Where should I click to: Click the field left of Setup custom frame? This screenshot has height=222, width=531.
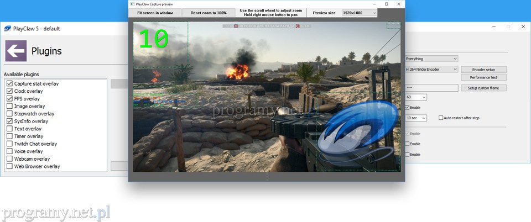(x=431, y=88)
